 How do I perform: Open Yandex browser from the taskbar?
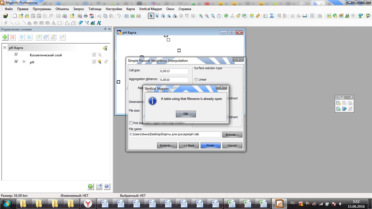(88, 204)
